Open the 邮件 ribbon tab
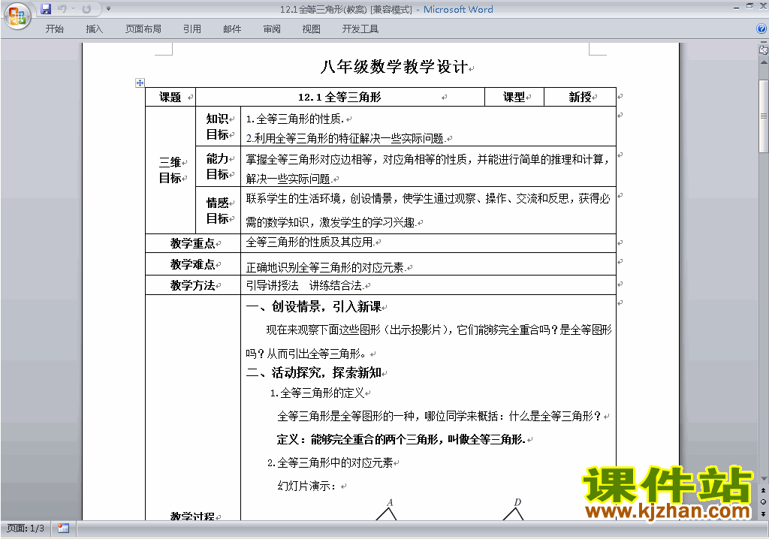Screen dimensions: 769x539 point(232,29)
